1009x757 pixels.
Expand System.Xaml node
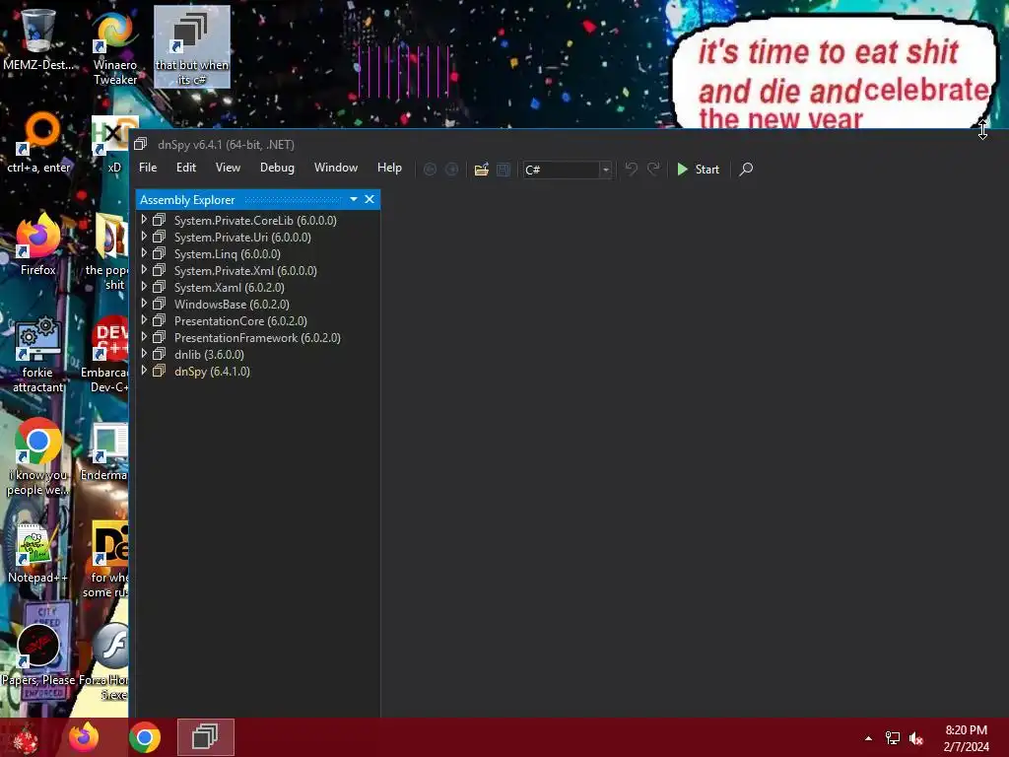pos(144,287)
